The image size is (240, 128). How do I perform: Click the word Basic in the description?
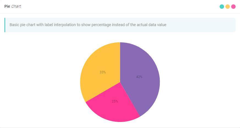[15, 25]
